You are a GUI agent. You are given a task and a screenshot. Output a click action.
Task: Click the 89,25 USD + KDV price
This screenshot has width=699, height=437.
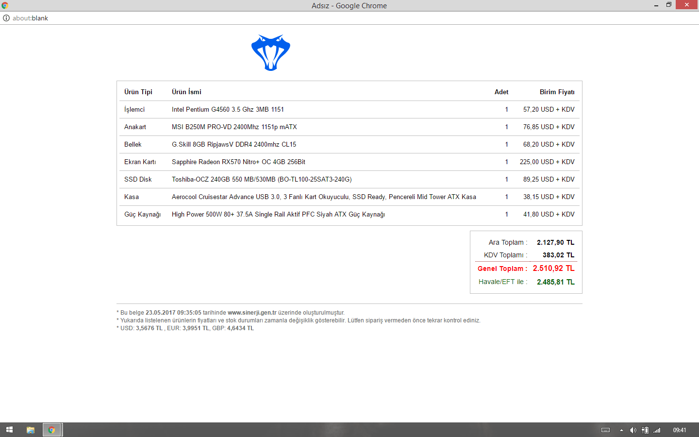pyautogui.click(x=549, y=179)
